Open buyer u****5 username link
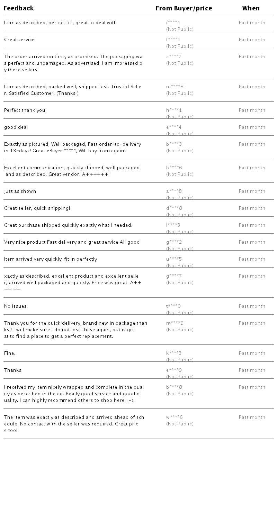The width and height of the screenshot is (277, 522). tap(174, 259)
